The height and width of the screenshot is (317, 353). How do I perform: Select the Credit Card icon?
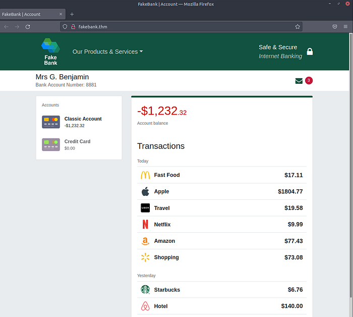pos(51,144)
